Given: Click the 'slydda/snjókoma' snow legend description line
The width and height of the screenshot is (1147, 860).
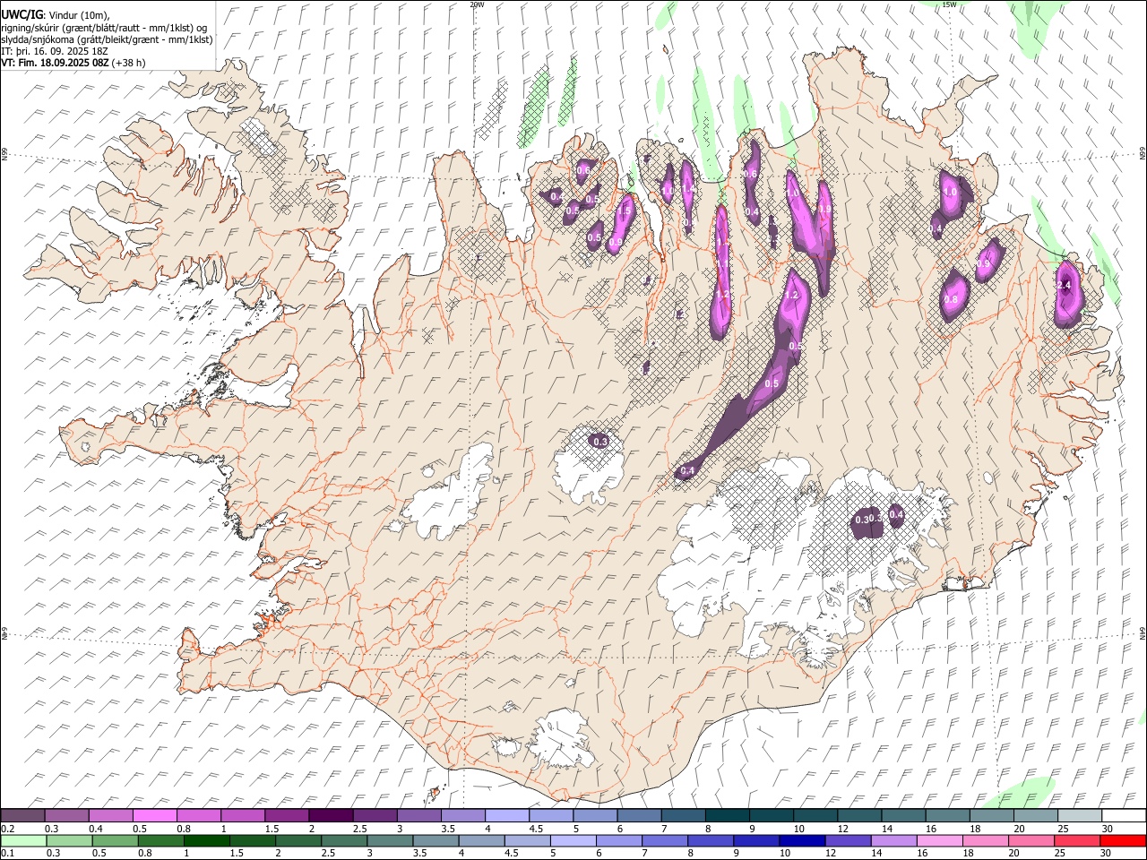Looking at the screenshot, I should [x=107, y=39].
